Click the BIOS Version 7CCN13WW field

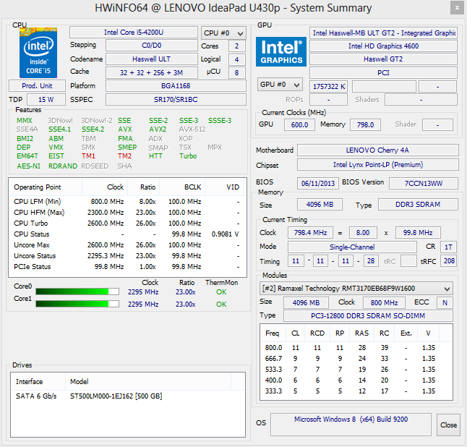pos(424,183)
